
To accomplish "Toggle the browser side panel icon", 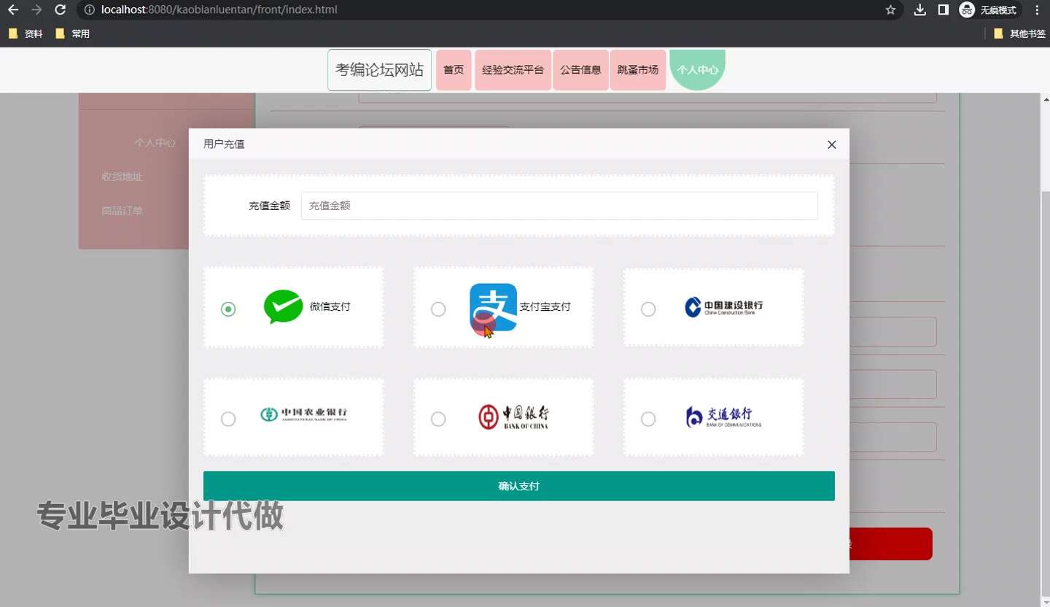I will tap(943, 10).
